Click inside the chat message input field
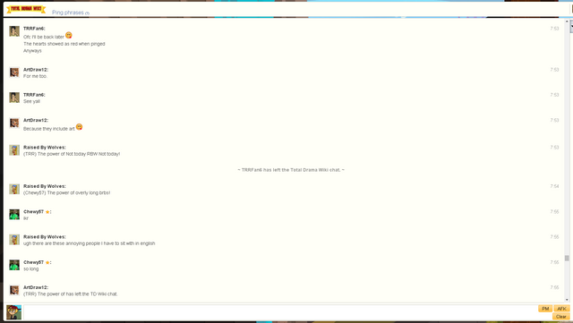The image size is (573, 323). pos(280,312)
